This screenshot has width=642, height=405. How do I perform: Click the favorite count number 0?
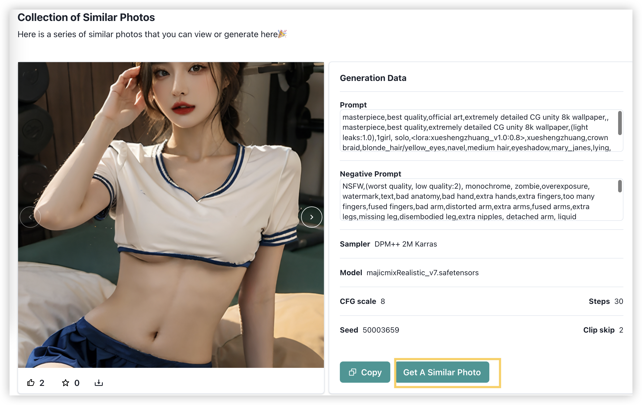[x=77, y=383]
